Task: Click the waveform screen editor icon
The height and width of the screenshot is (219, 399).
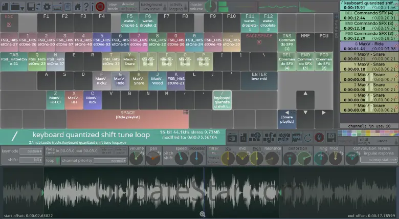Action: pos(297,138)
